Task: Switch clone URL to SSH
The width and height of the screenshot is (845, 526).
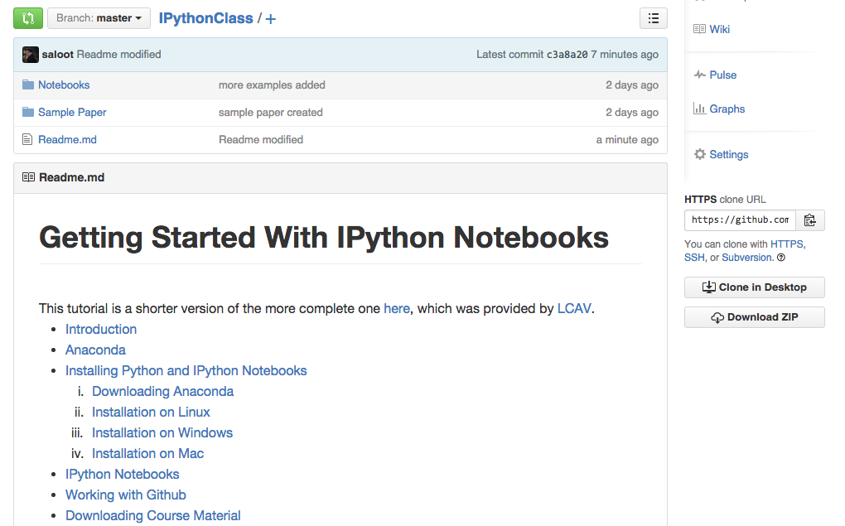Action: pyautogui.click(x=694, y=258)
